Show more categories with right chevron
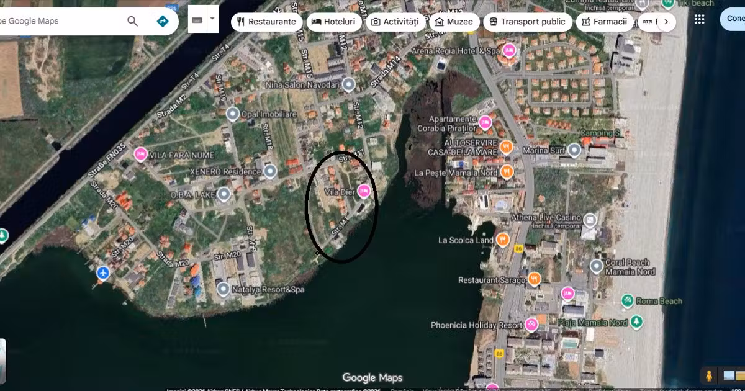The width and height of the screenshot is (745, 391). coord(666,22)
